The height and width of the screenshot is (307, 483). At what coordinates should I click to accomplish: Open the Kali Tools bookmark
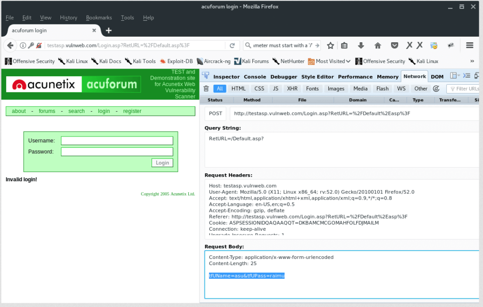tap(141, 61)
